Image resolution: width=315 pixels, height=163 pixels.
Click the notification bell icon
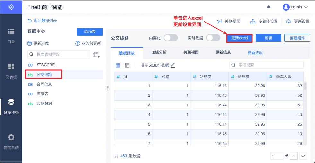point(269,7)
